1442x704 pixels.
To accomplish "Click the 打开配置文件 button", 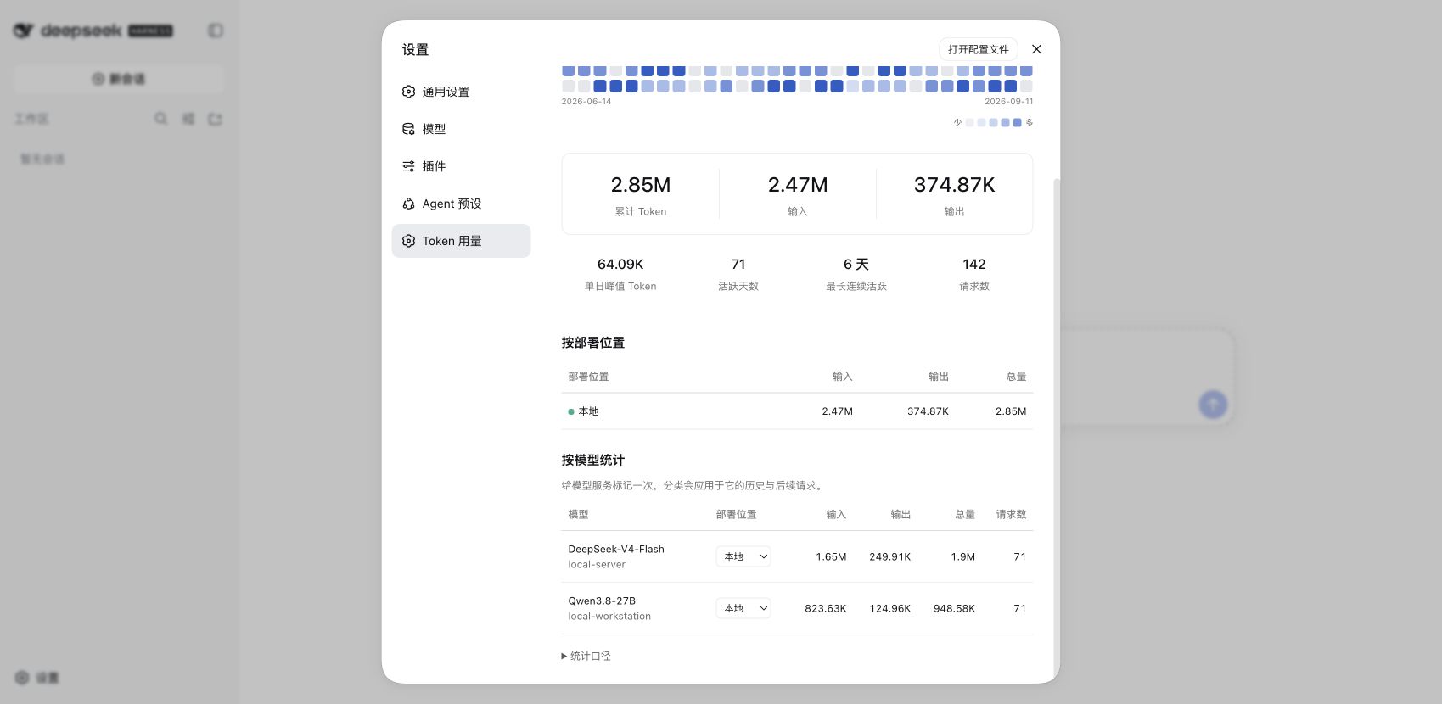I will click(x=978, y=49).
